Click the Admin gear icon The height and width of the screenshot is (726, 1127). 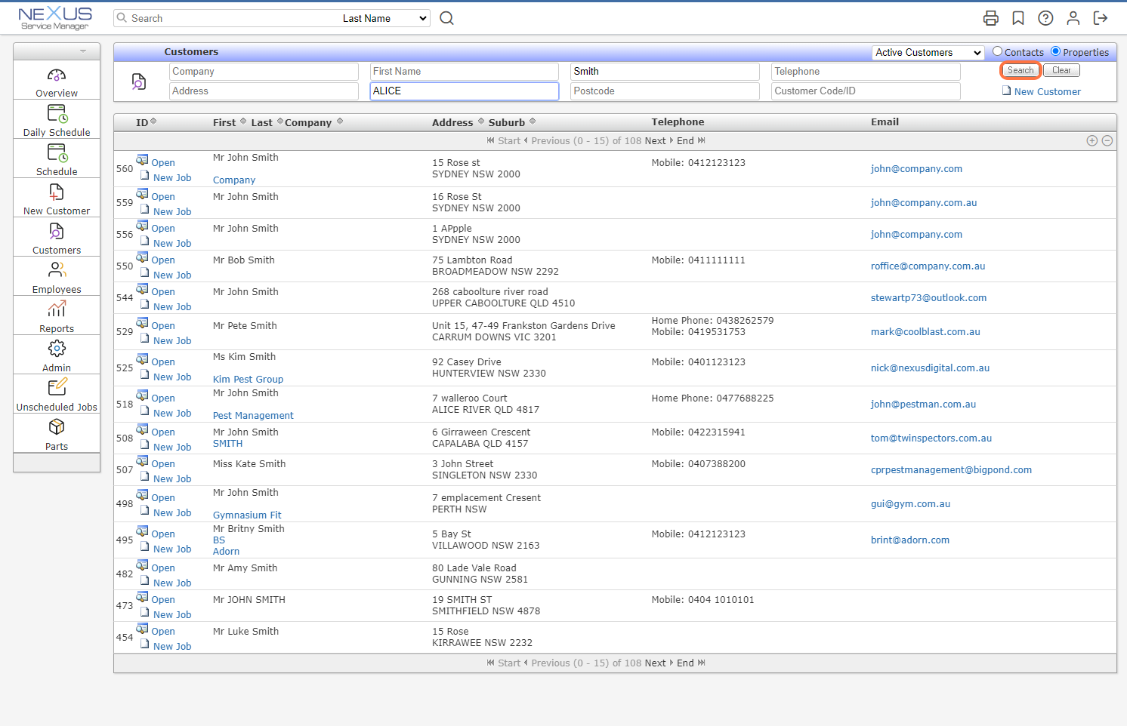pyautogui.click(x=56, y=354)
